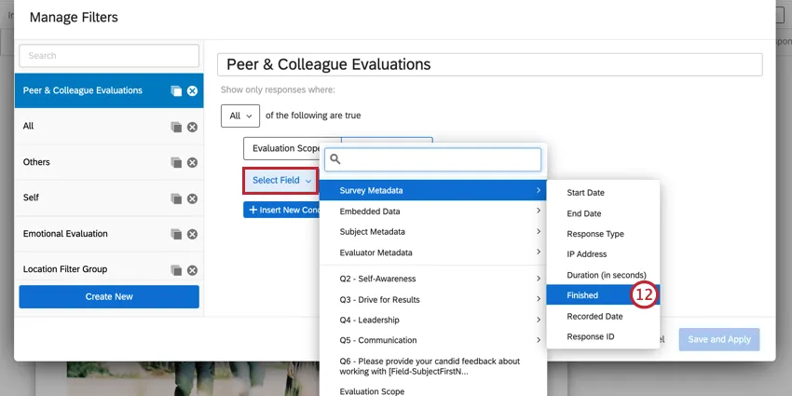This screenshot has width=792, height=396.
Task: Copy the All filter
Action: coord(176,127)
